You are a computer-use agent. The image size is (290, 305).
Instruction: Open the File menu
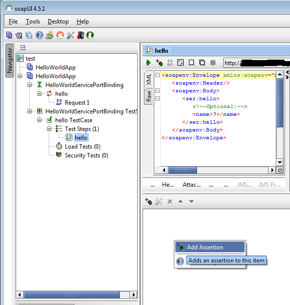pyautogui.click(x=13, y=22)
